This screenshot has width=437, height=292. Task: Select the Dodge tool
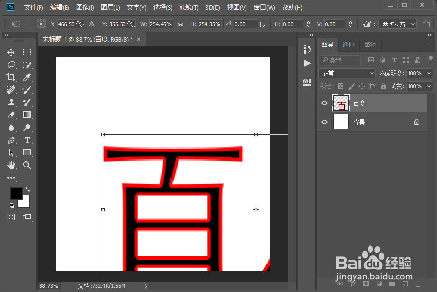point(27,127)
